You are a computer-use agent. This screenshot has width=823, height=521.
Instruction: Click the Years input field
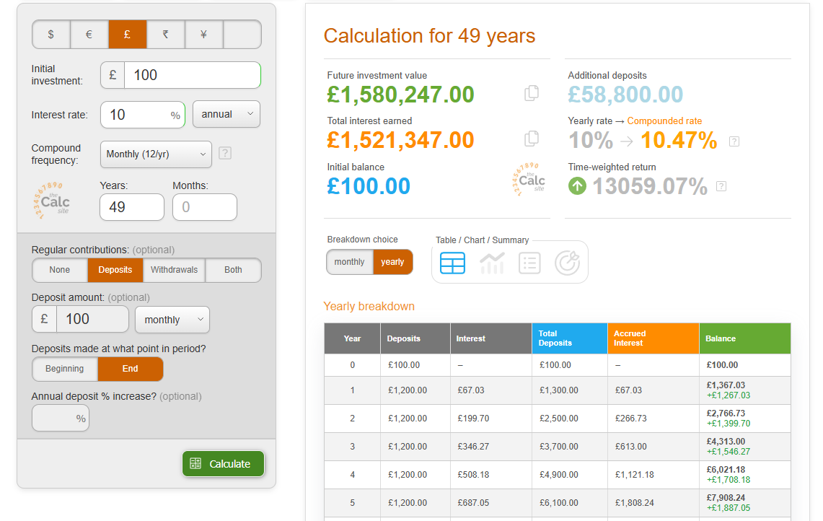point(132,207)
